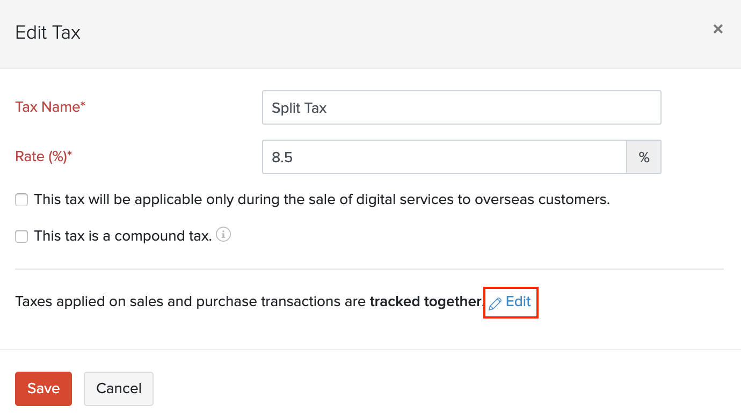Click the digital services overseas customers label
Viewport: 741px width, 420px height.
322,200
